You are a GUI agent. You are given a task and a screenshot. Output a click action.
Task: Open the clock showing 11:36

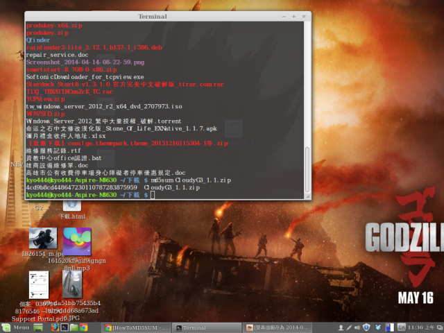pyautogui.click(x=421, y=327)
